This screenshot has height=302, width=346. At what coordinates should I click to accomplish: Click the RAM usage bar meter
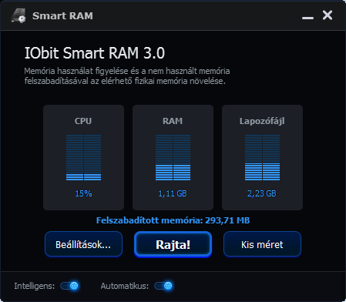click(x=173, y=158)
